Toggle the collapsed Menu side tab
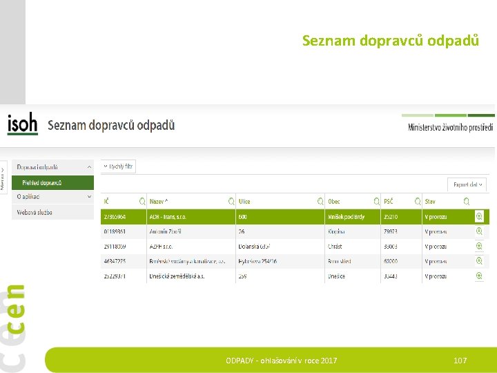The image size is (497, 373). [x=3, y=178]
